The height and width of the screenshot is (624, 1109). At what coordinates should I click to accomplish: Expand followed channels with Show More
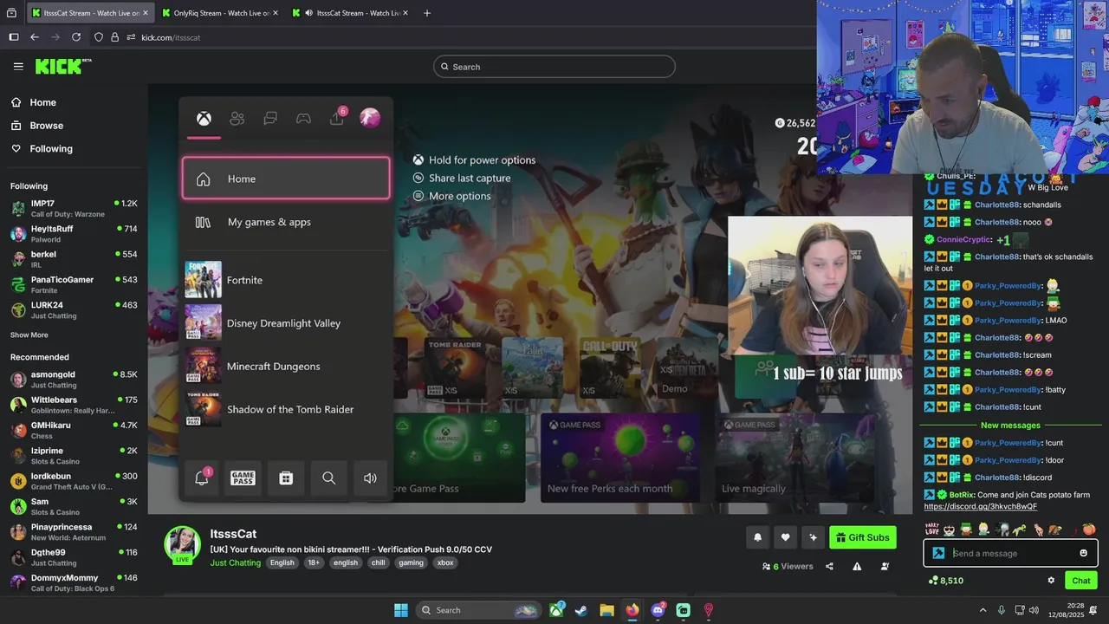tap(29, 335)
